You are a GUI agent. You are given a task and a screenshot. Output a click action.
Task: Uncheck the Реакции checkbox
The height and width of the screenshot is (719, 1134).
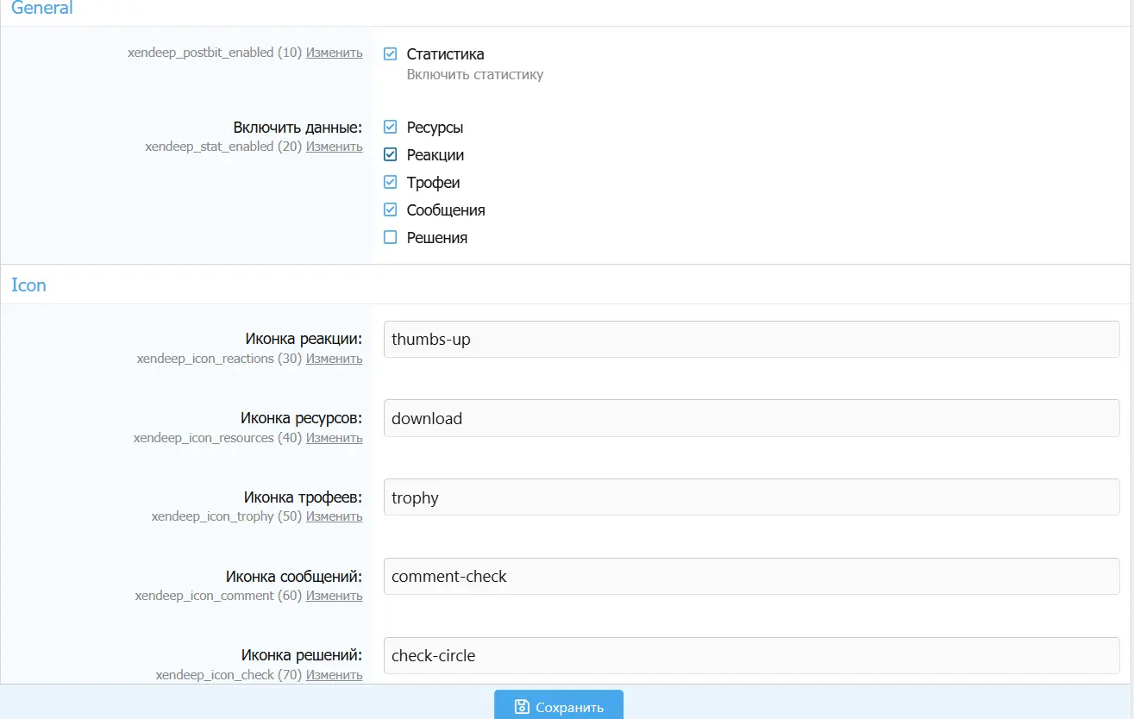391,155
